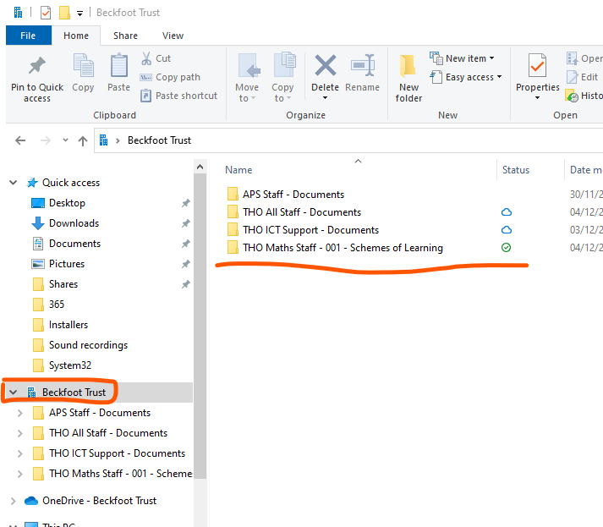Open the Easy access dropdown
The height and width of the screenshot is (527, 603).
(x=466, y=77)
